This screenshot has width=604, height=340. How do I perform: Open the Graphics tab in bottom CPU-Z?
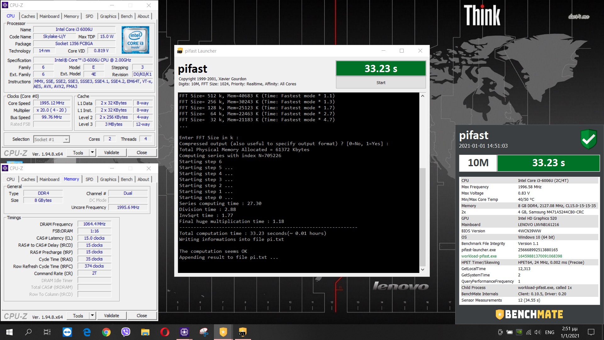point(108,179)
